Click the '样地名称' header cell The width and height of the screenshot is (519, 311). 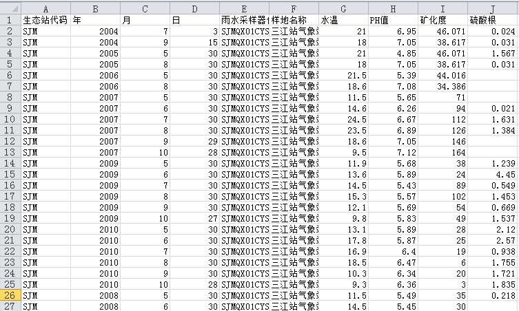[x=294, y=20]
